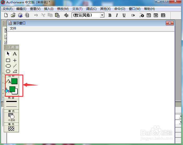Click the pencil/text green color swatch
This screenshot has height=145, width=183.
pyautogui.click(x=14, y=81)
